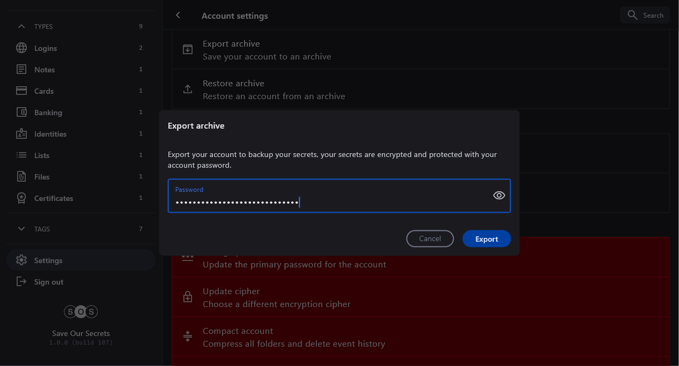Click the Settings gear icon
679x366 pixels.
(21, 260)
